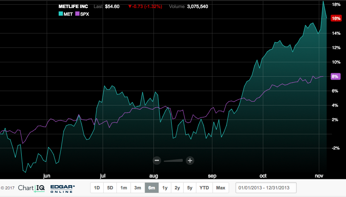Switch chart to 3m range
The height and width of the screenshot is (197, 346).
pyautogui.click(x=138, y=188)
